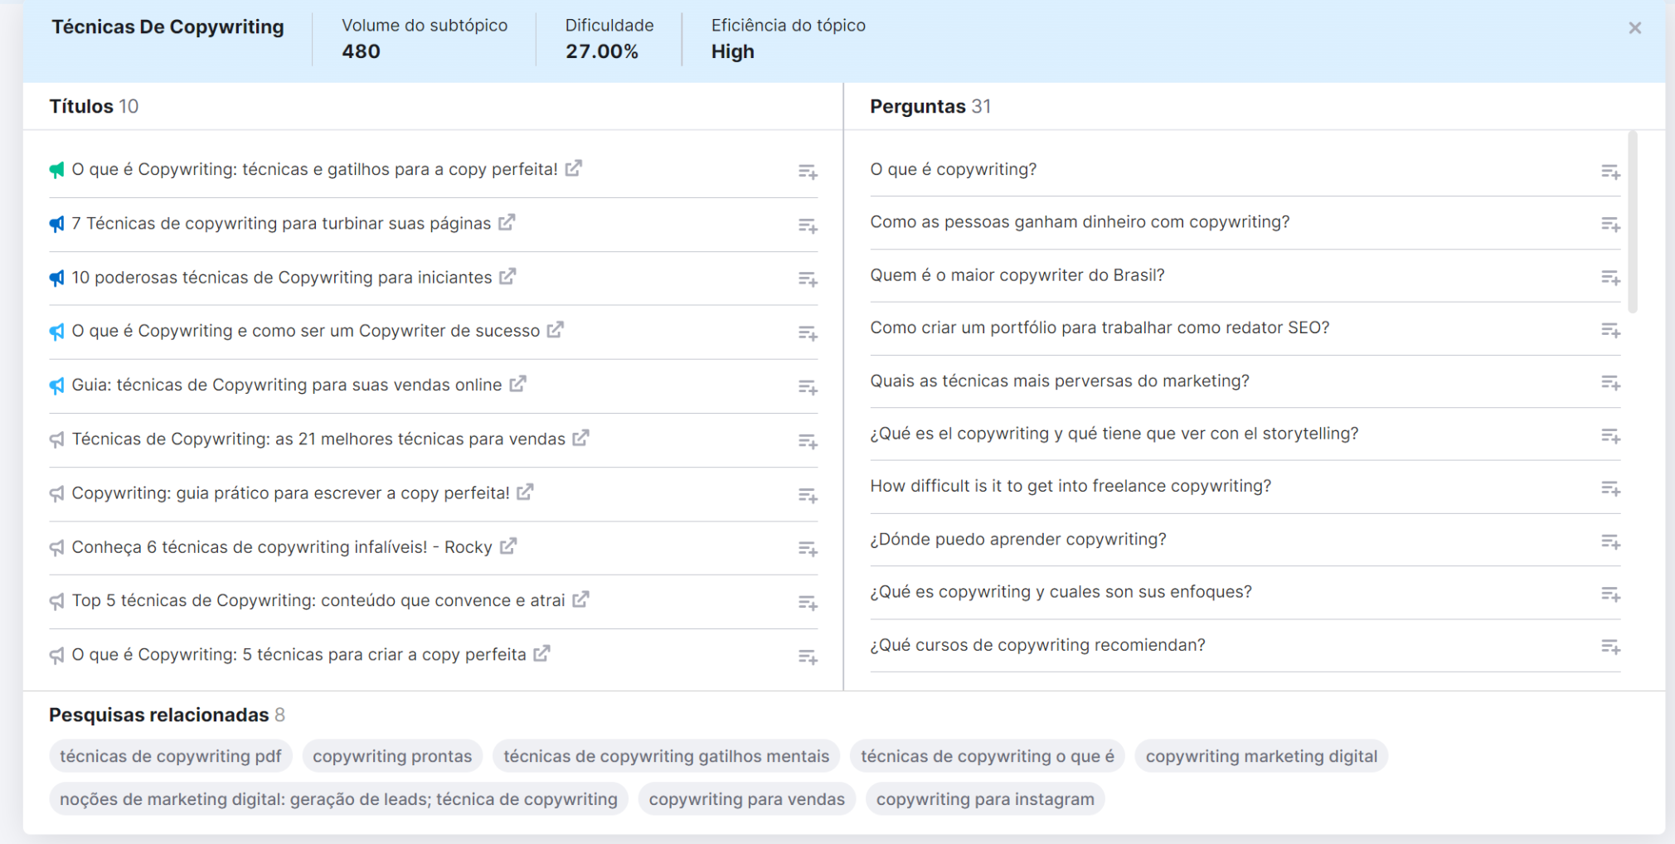Add 'Copywriting: guia prático' title to list

pyautogui.click(x=808, y=495)
